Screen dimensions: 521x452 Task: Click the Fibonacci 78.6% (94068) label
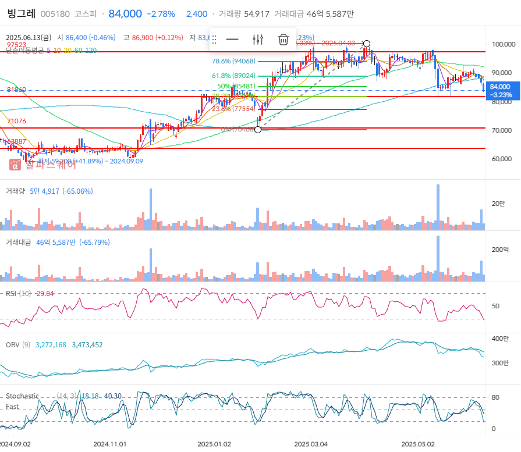tap(233, 61)
